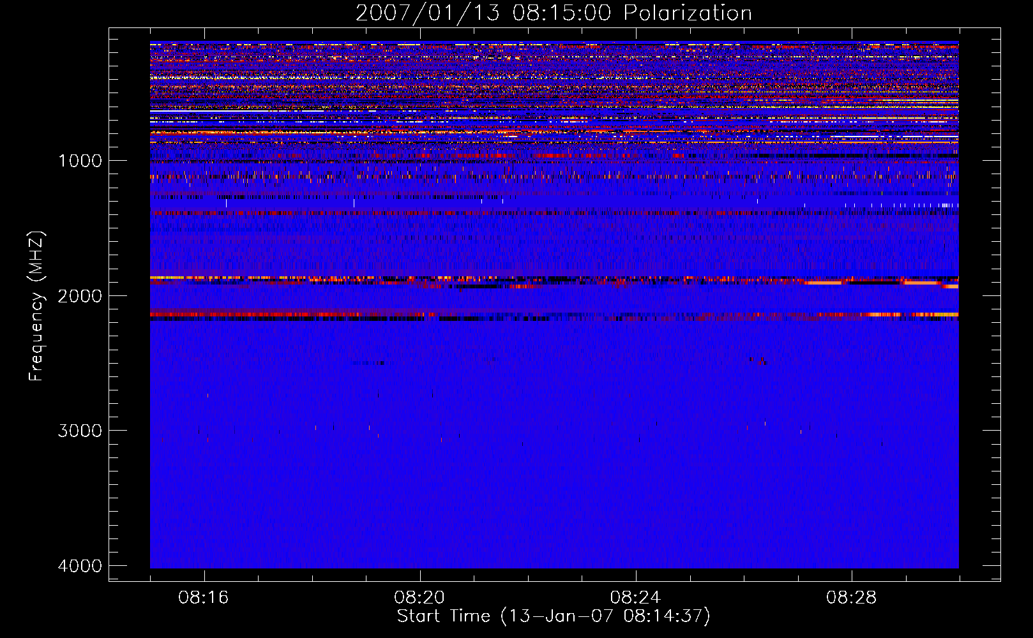1033x638 pixels.
Task: Click the '08:16' time tick label
Action: tap(204, 598)
